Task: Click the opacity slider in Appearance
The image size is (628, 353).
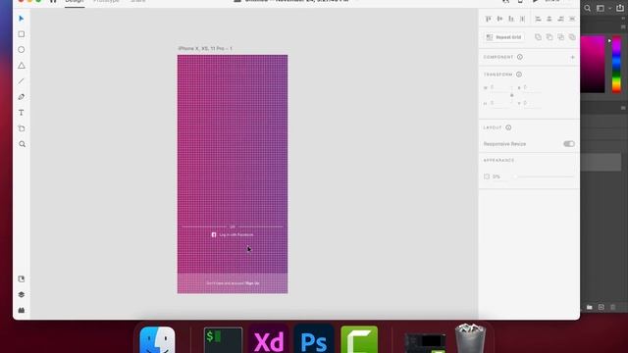Action: click(x=544, y=176)
